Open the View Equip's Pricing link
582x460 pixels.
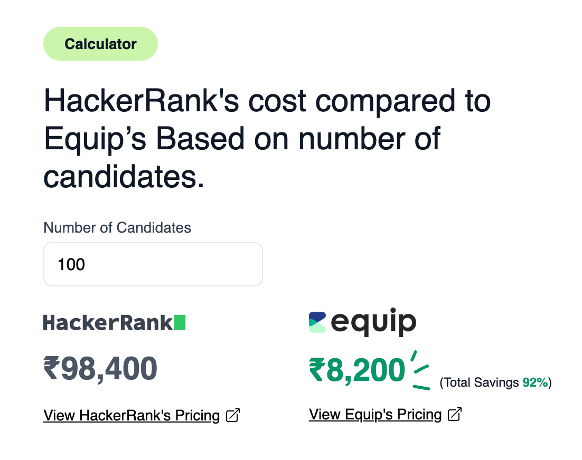375,415
